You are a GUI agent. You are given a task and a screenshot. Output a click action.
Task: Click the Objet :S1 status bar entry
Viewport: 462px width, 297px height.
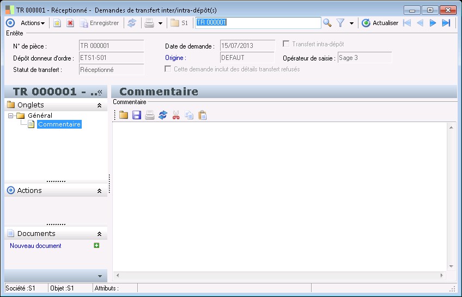pos(62,288)
